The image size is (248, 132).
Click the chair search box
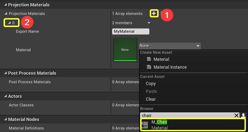click(187, 115)
